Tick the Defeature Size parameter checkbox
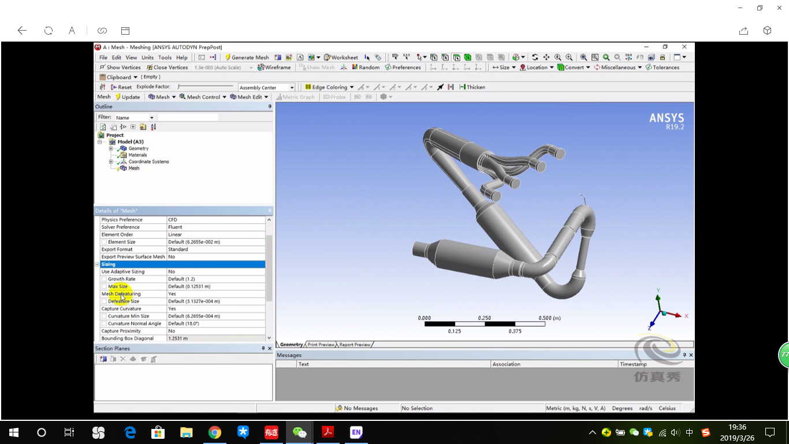This screenshot has width=789, height=444. [104, 301]
